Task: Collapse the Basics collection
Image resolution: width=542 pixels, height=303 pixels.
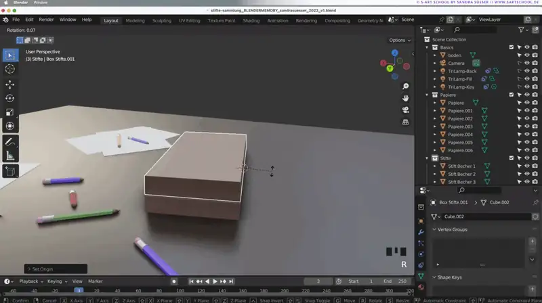Action: tap(427, 47)
